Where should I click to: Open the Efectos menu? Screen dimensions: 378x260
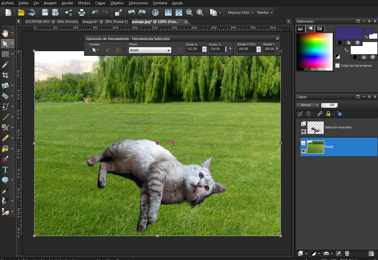84,3
